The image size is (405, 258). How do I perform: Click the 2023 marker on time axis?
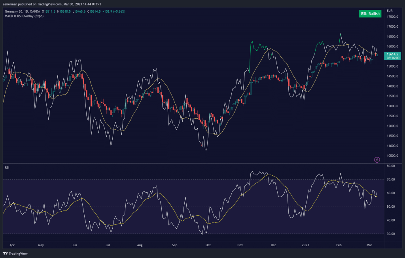pos(307,245)
